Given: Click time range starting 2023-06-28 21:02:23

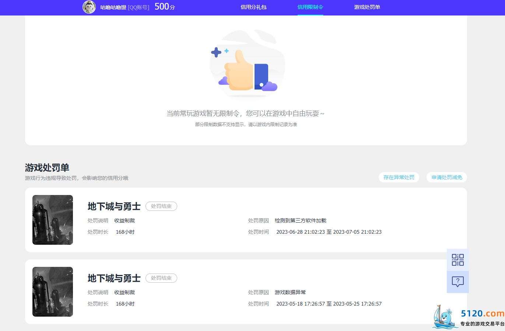Looking at the screenshot, I should point(329,232).
